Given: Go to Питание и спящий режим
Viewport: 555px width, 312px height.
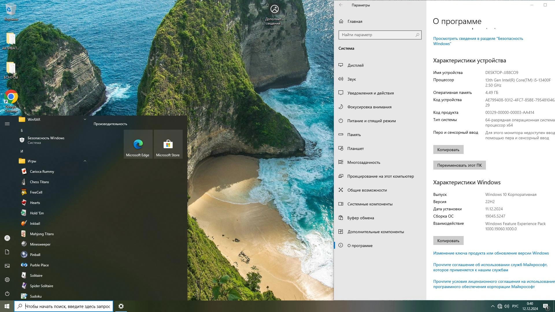Looking at the screenshot, I should pos(371,121).
